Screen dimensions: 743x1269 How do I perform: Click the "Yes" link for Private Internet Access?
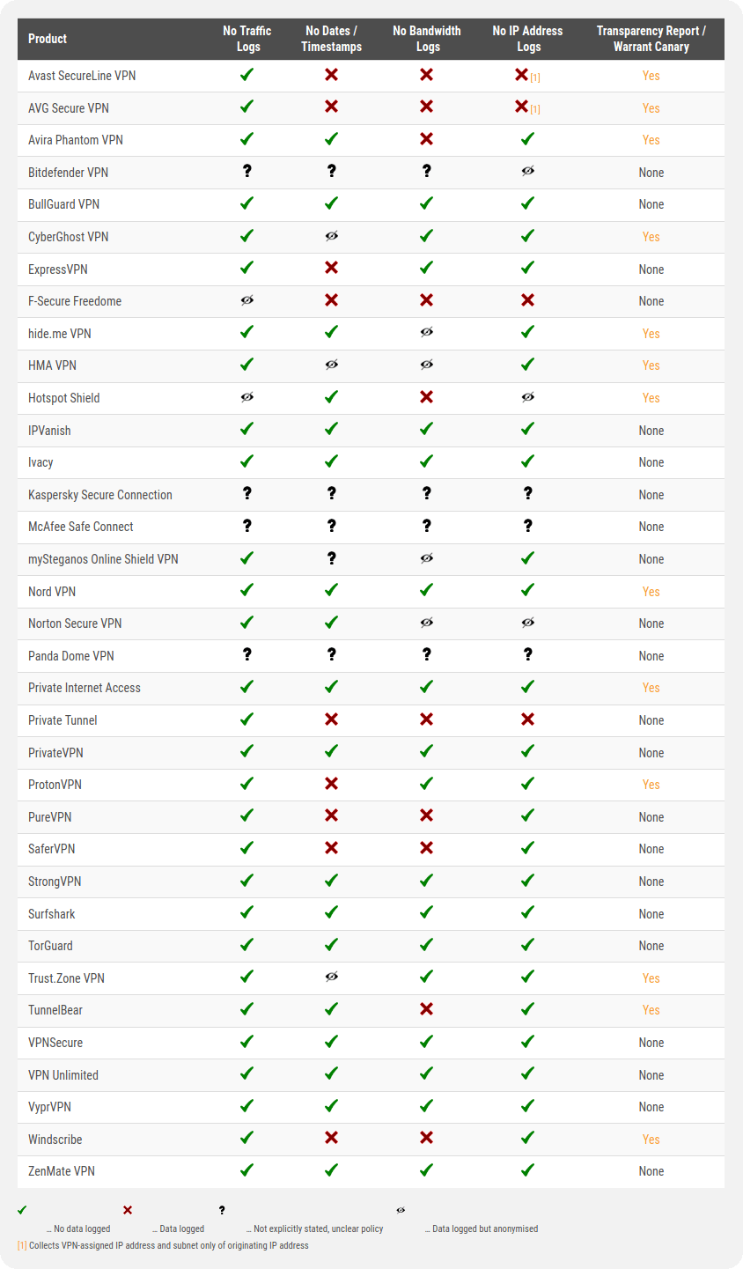[651, 688]
